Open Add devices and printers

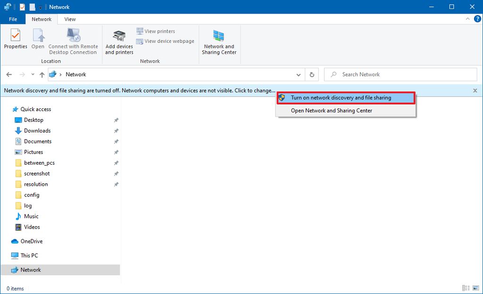[119, 42]
